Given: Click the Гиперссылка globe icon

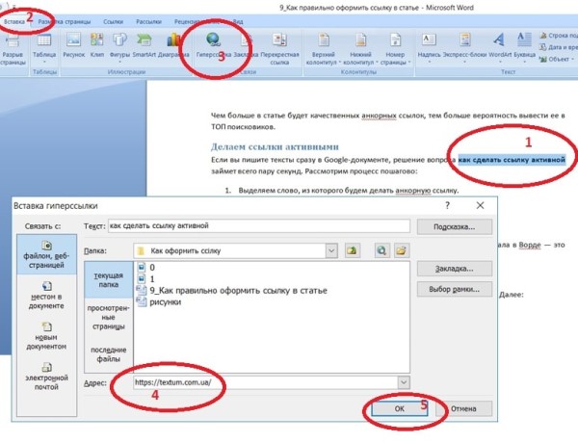Looking at the screenshot, I should coord(213,39).
